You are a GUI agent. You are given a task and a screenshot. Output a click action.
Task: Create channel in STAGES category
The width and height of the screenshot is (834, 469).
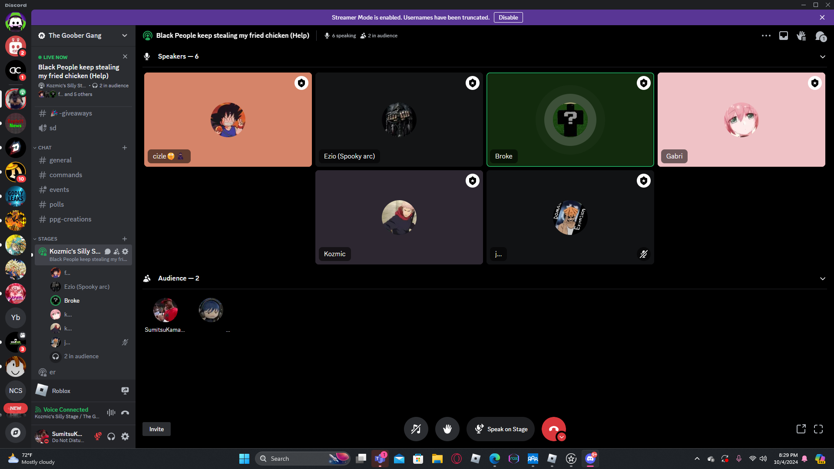point(125,239)
